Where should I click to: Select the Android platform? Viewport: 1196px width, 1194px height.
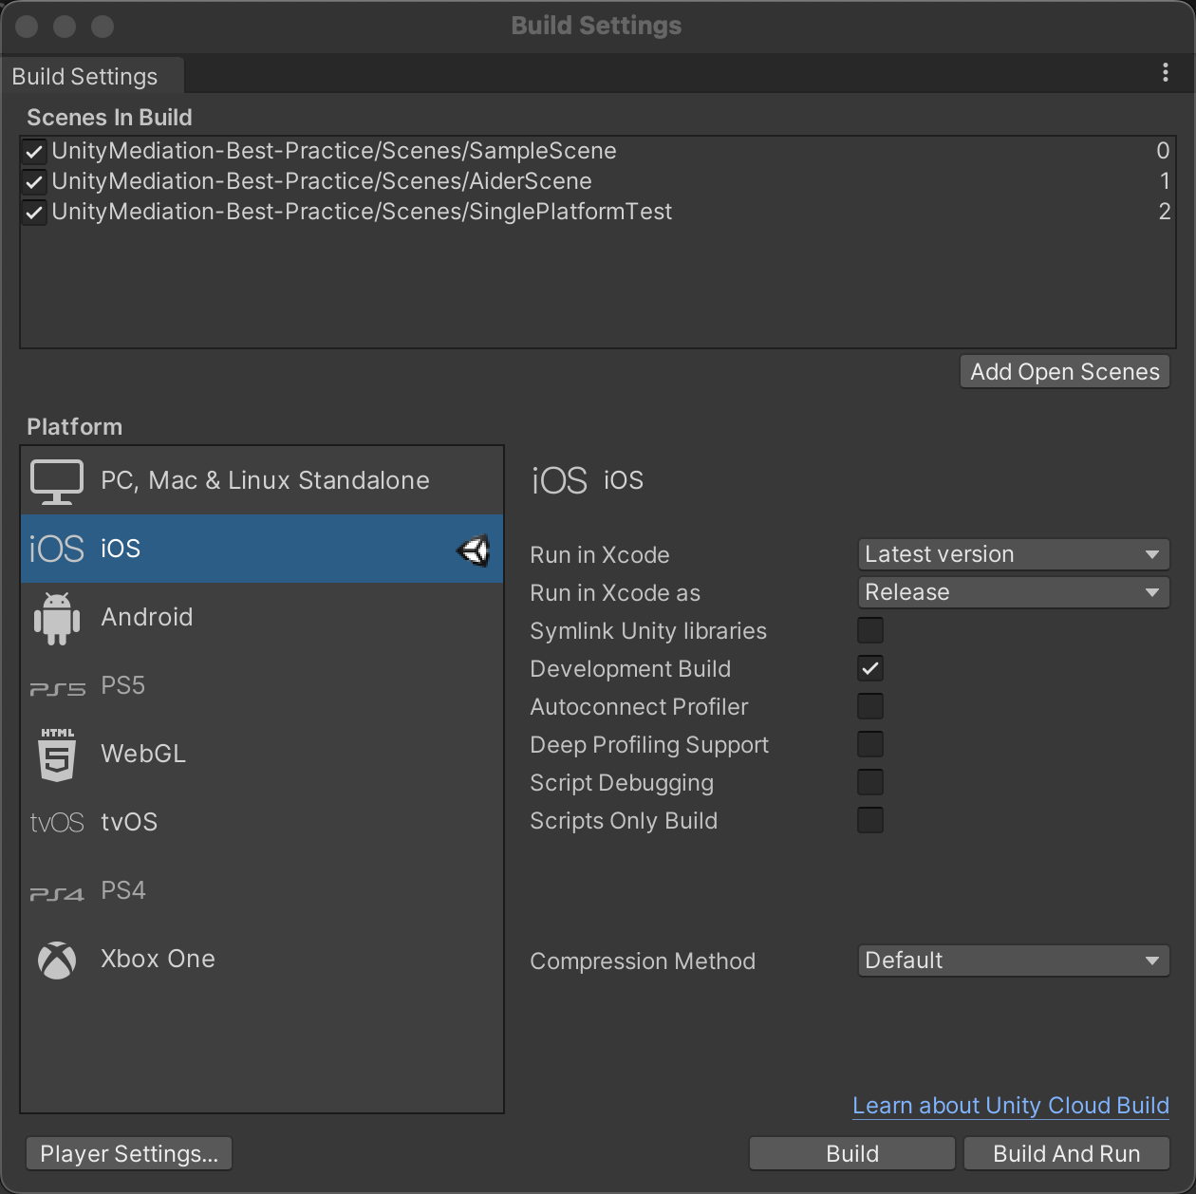pyautogui.click(x=262, y=617)
